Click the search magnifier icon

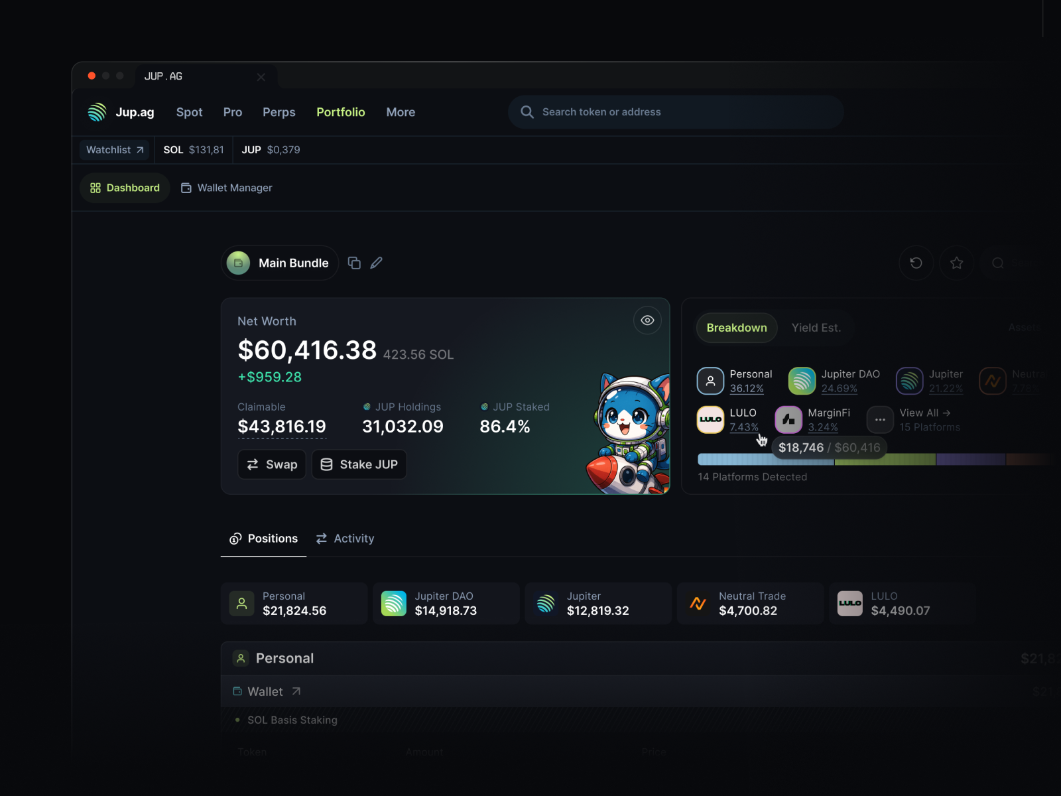[x=527, y=112]
